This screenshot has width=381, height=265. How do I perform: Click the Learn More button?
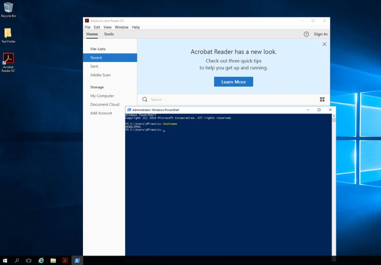coord(233,81)
